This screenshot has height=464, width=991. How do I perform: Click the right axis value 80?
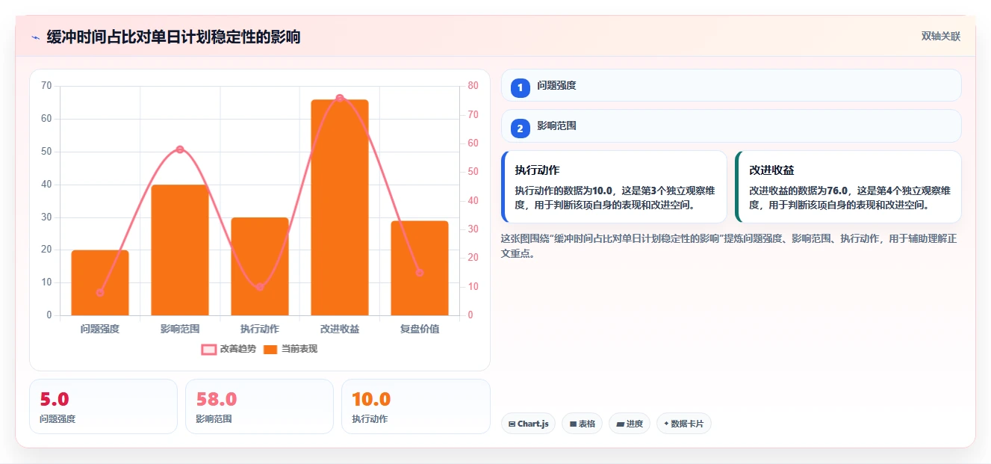pos(473,86)
